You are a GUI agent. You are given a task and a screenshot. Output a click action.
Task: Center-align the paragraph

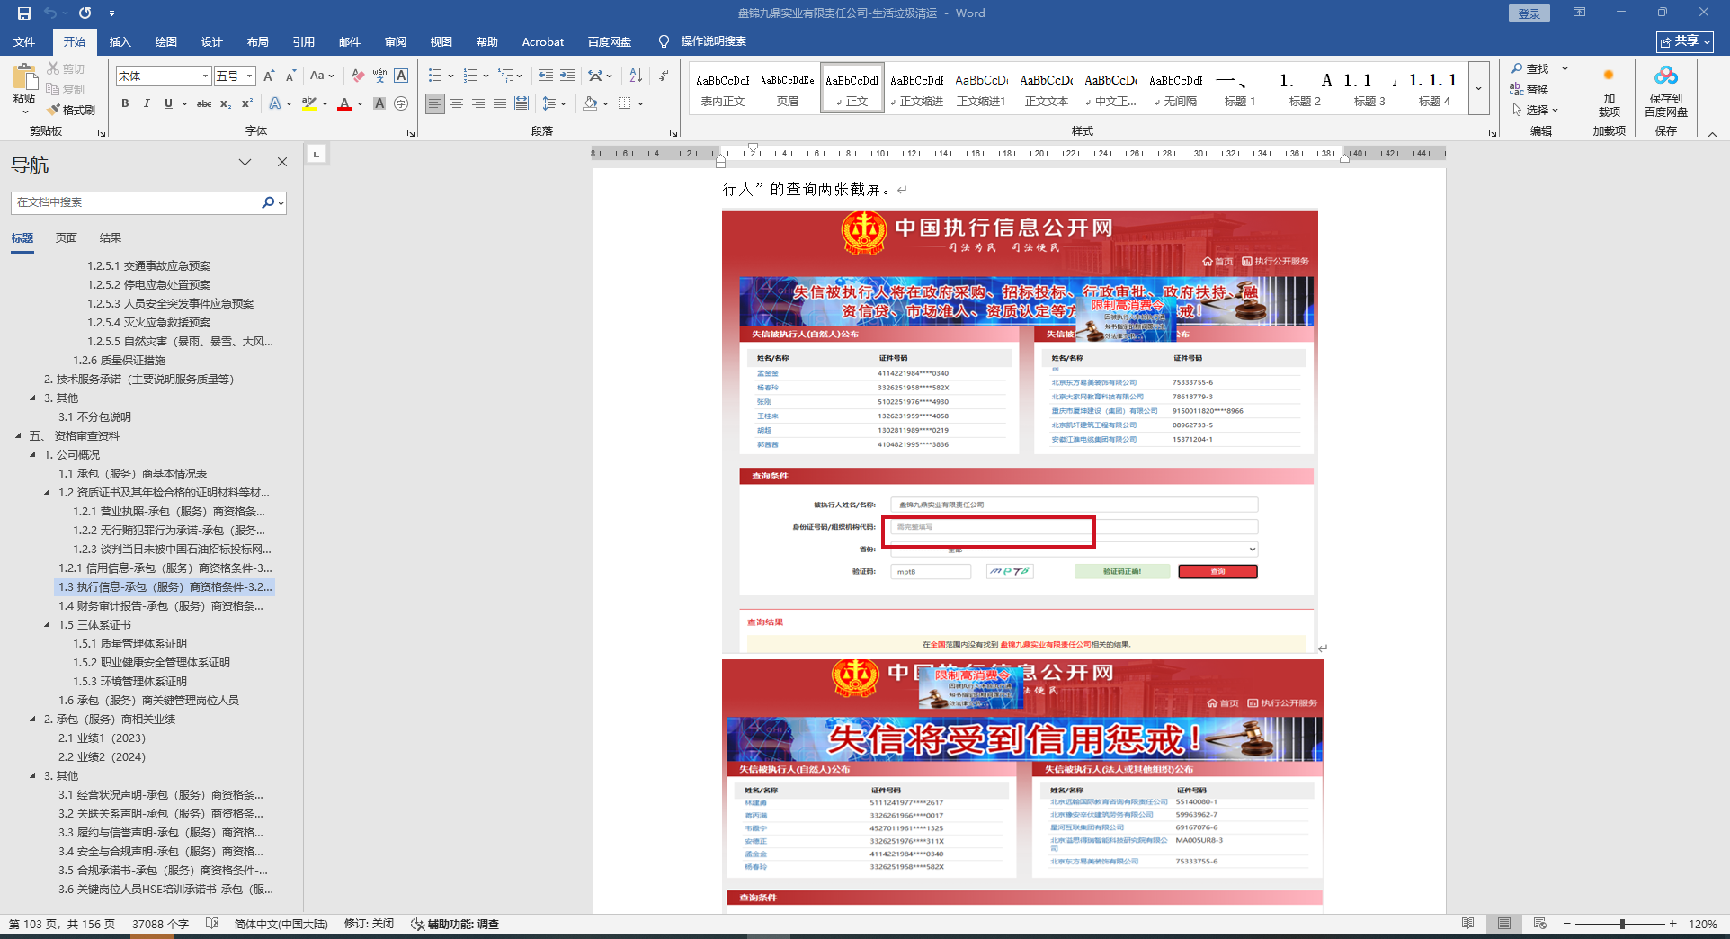[x=457, y=103]
